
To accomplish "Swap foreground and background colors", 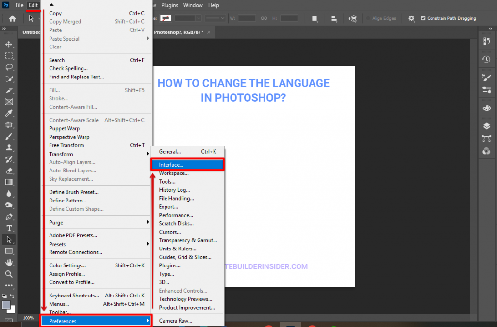I will click(12, 296).
